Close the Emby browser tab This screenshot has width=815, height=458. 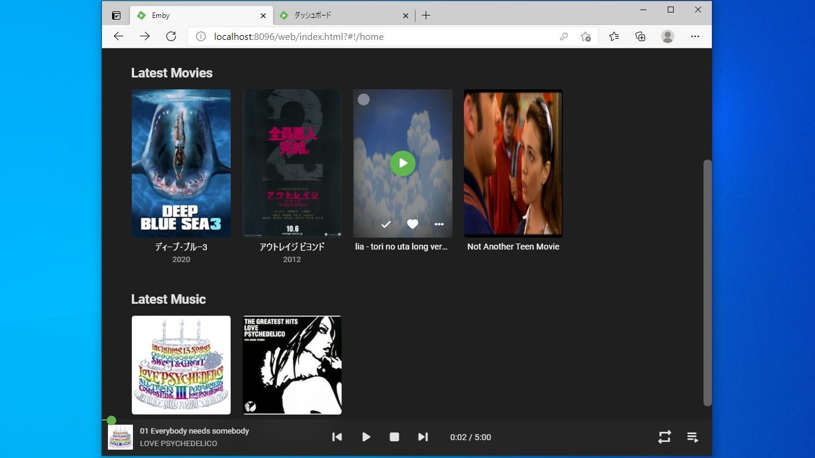point(264,15)
